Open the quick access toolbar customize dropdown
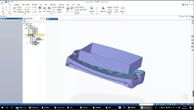Screen dimensions: 194x110 click(x=16, y=2)
